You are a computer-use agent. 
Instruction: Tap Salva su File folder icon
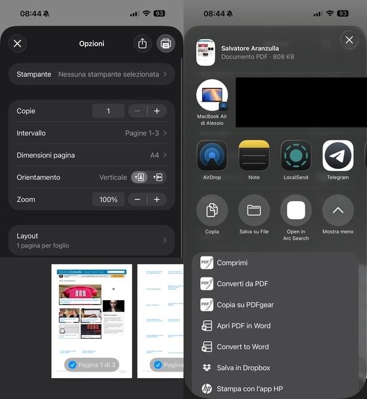point(254,211)
